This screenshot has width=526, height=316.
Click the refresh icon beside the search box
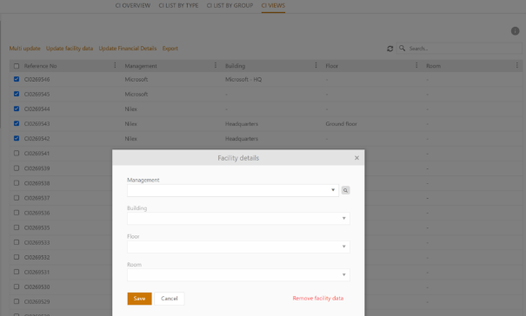click(x=390, y=49)
